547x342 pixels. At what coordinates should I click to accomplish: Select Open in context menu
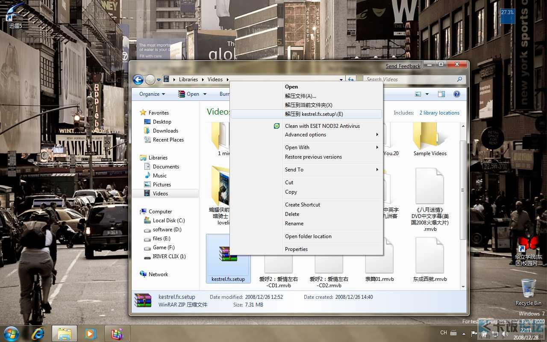click(x=306, y=87)
